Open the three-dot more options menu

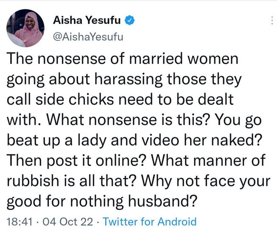272,20
